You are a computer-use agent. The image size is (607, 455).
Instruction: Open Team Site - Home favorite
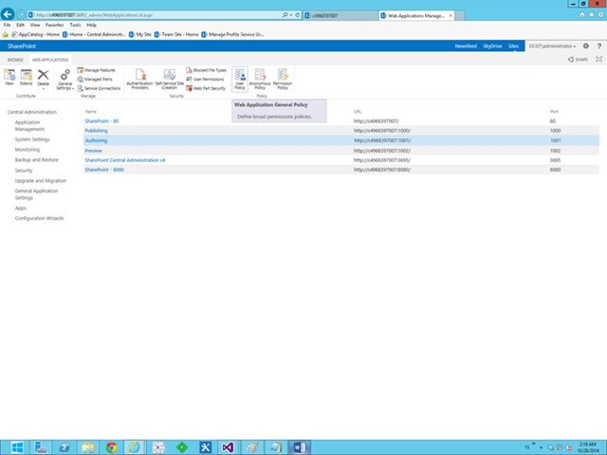click(x=176, y=34)
